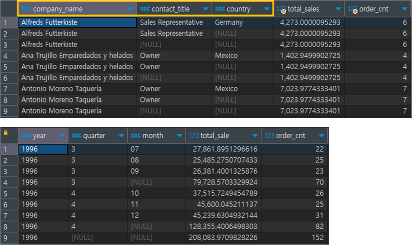Open the lower table order_cnt filter arrow
Screen dimensions: 412x245
point(321,136)
